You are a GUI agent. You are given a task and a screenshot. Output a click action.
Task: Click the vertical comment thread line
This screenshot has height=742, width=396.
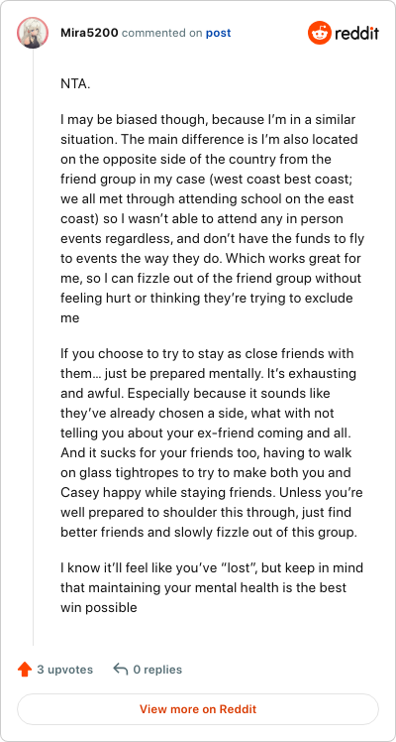tap(33, 347)
